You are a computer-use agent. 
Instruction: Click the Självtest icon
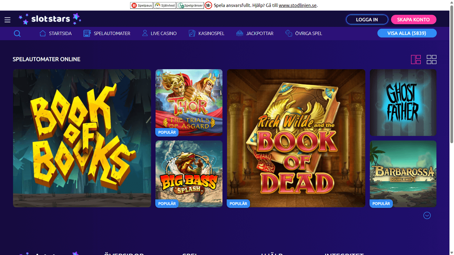157,5
